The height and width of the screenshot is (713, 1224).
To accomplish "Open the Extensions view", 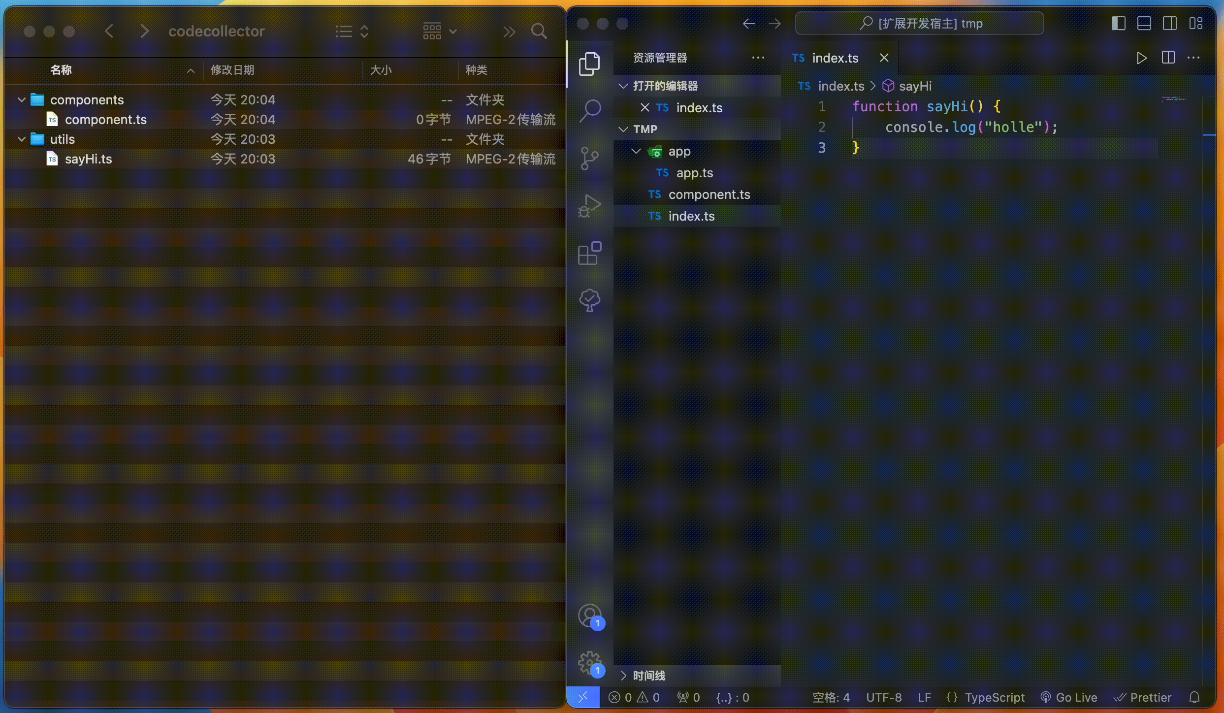I will (589, 253).
